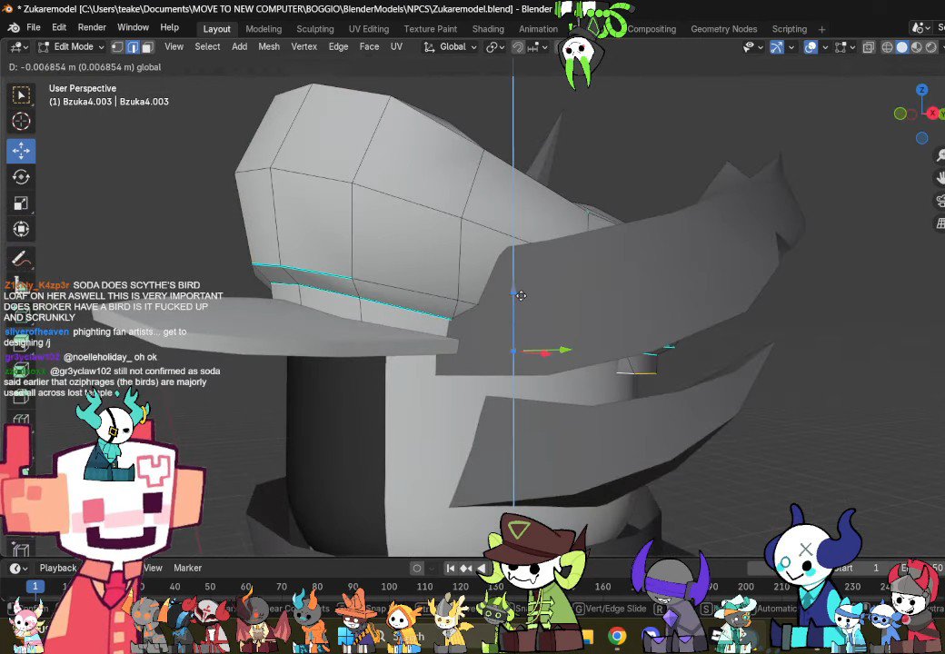Open the Vertex menu
945x654 pixels.
coord(303,47)
